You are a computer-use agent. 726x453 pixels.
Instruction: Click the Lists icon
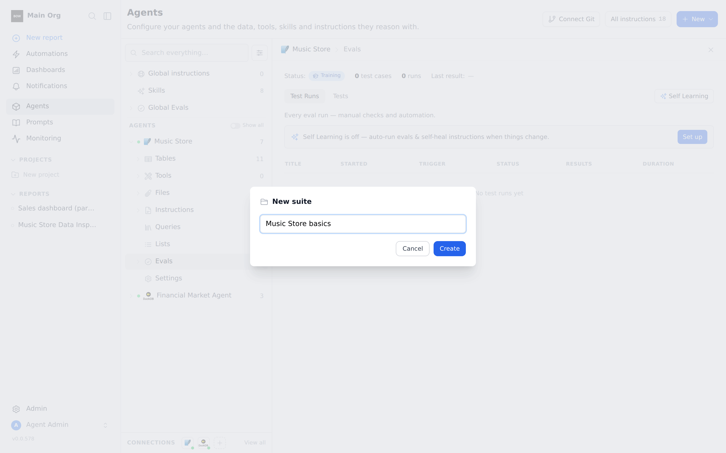pos(148,244)
